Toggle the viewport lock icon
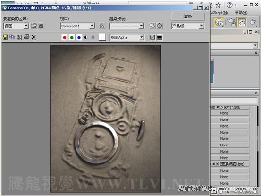The image size is (261, 196). (102, 26)
